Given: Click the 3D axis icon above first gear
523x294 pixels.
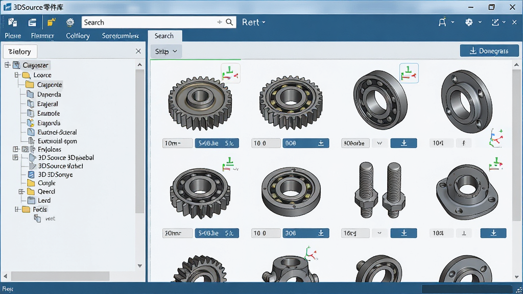Looking at the screenshot, I should [230, 73].
